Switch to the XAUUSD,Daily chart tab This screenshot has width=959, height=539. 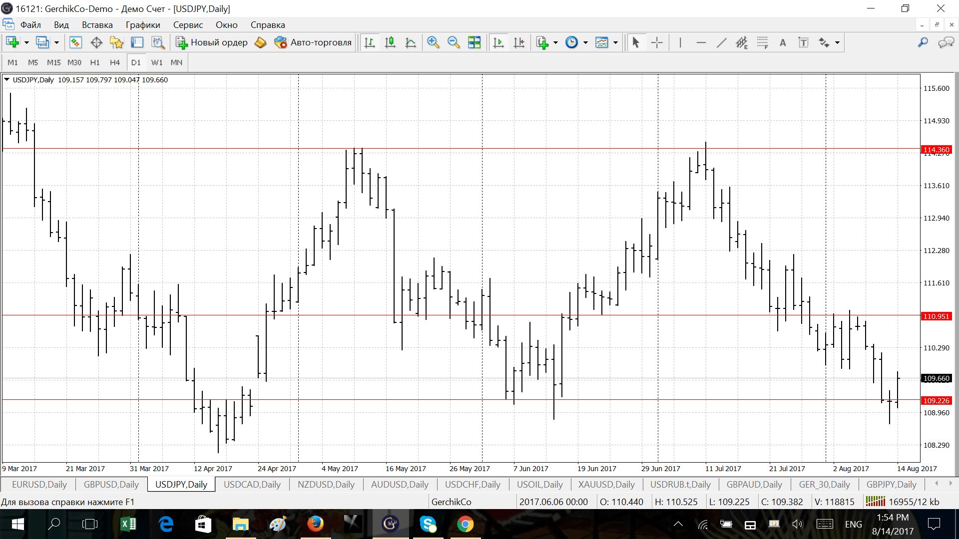pyautogui.click(x=606, y=484)
